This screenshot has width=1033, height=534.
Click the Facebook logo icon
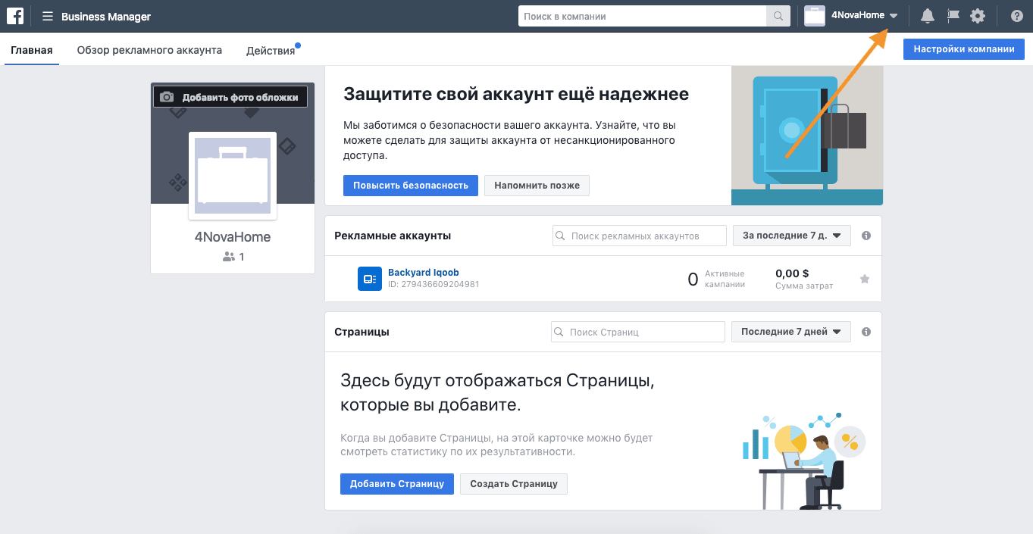click(x=14, y=16)
